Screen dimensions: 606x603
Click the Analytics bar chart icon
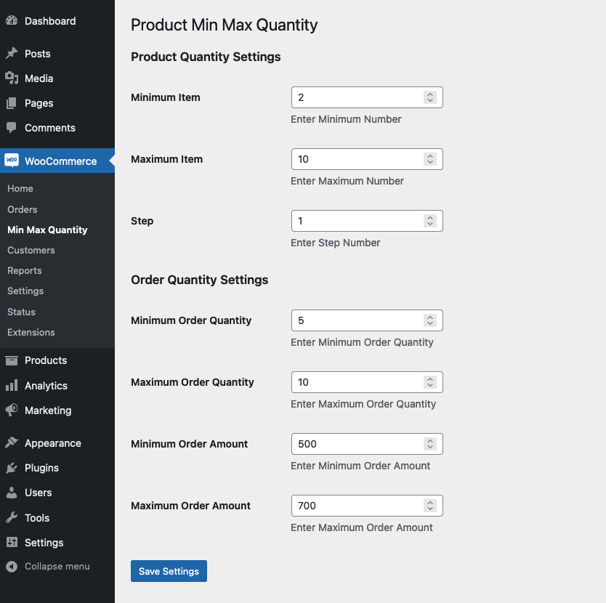click(12, 385)
